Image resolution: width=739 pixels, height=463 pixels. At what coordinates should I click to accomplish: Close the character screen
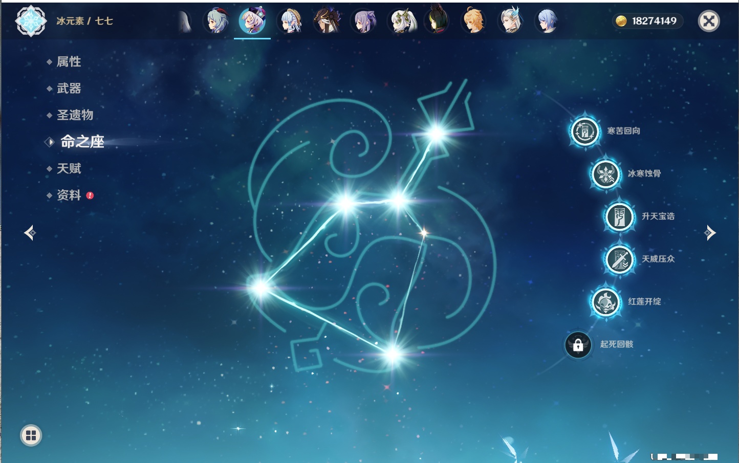click(x=709, y=21)
